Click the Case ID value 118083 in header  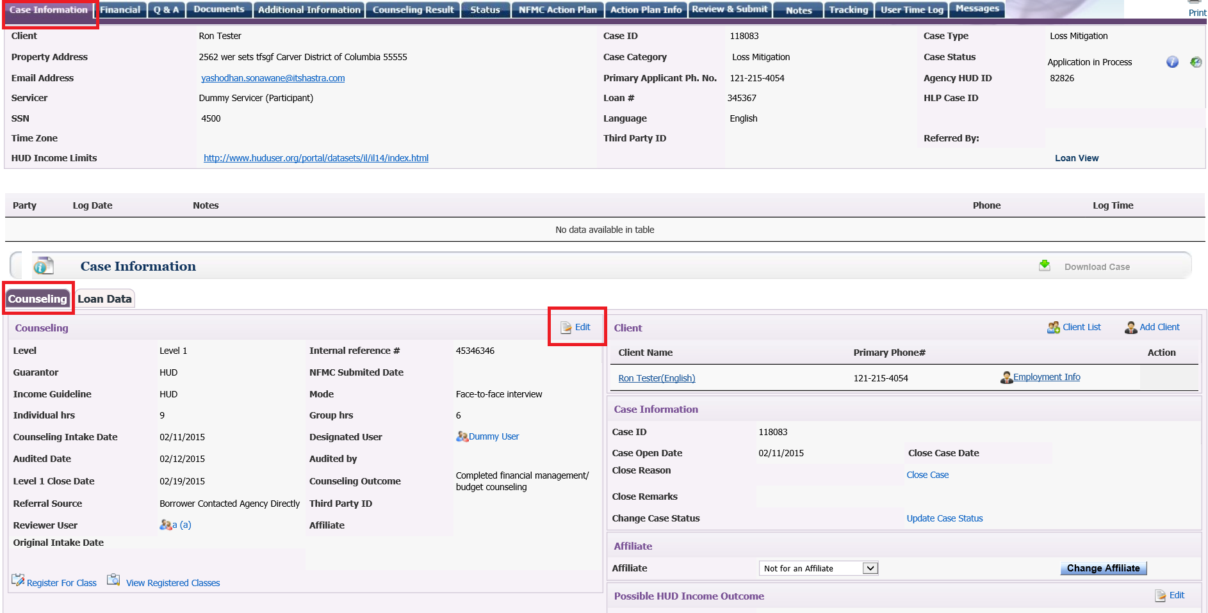pos(744,36)
